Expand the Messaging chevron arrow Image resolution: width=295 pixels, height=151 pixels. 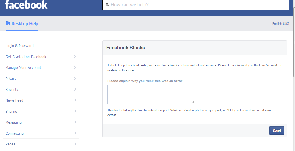(x=75, y=122)
